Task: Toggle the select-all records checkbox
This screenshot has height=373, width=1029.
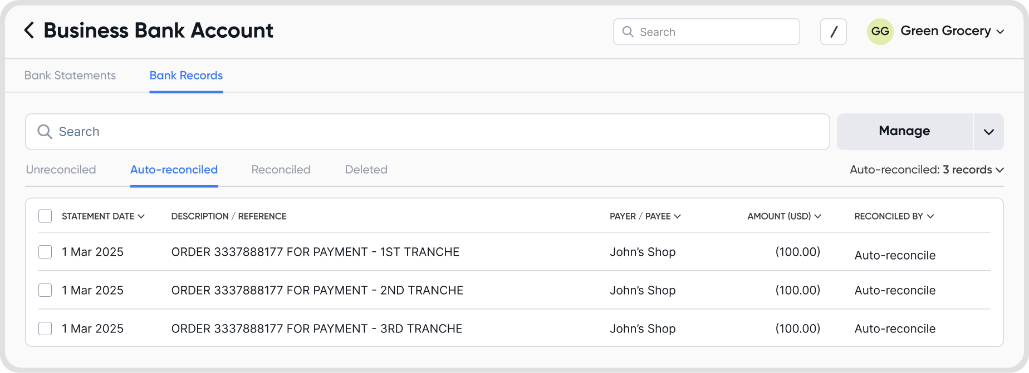Action: (x=45, y=216)
